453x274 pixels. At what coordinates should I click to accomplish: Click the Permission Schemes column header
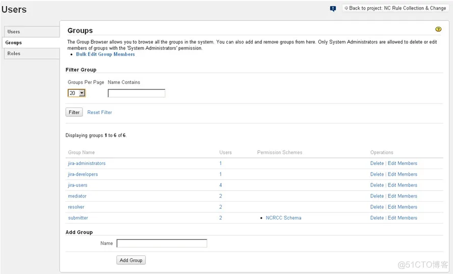(280, 152)
